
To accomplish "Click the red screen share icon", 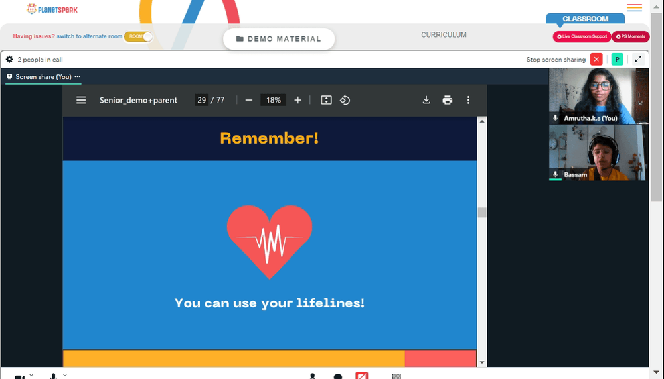I will point(362,376).
